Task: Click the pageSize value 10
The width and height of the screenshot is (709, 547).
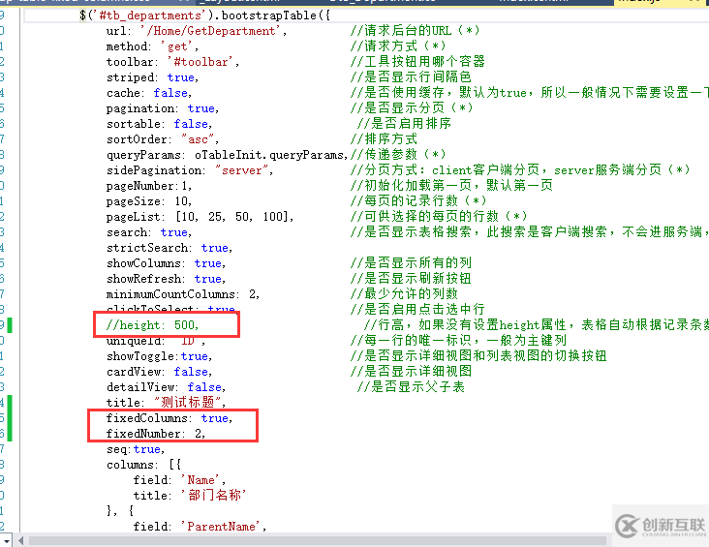Action: [x=181, y=201]
